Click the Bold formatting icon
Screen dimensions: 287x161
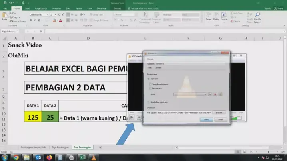pos(30,20)
